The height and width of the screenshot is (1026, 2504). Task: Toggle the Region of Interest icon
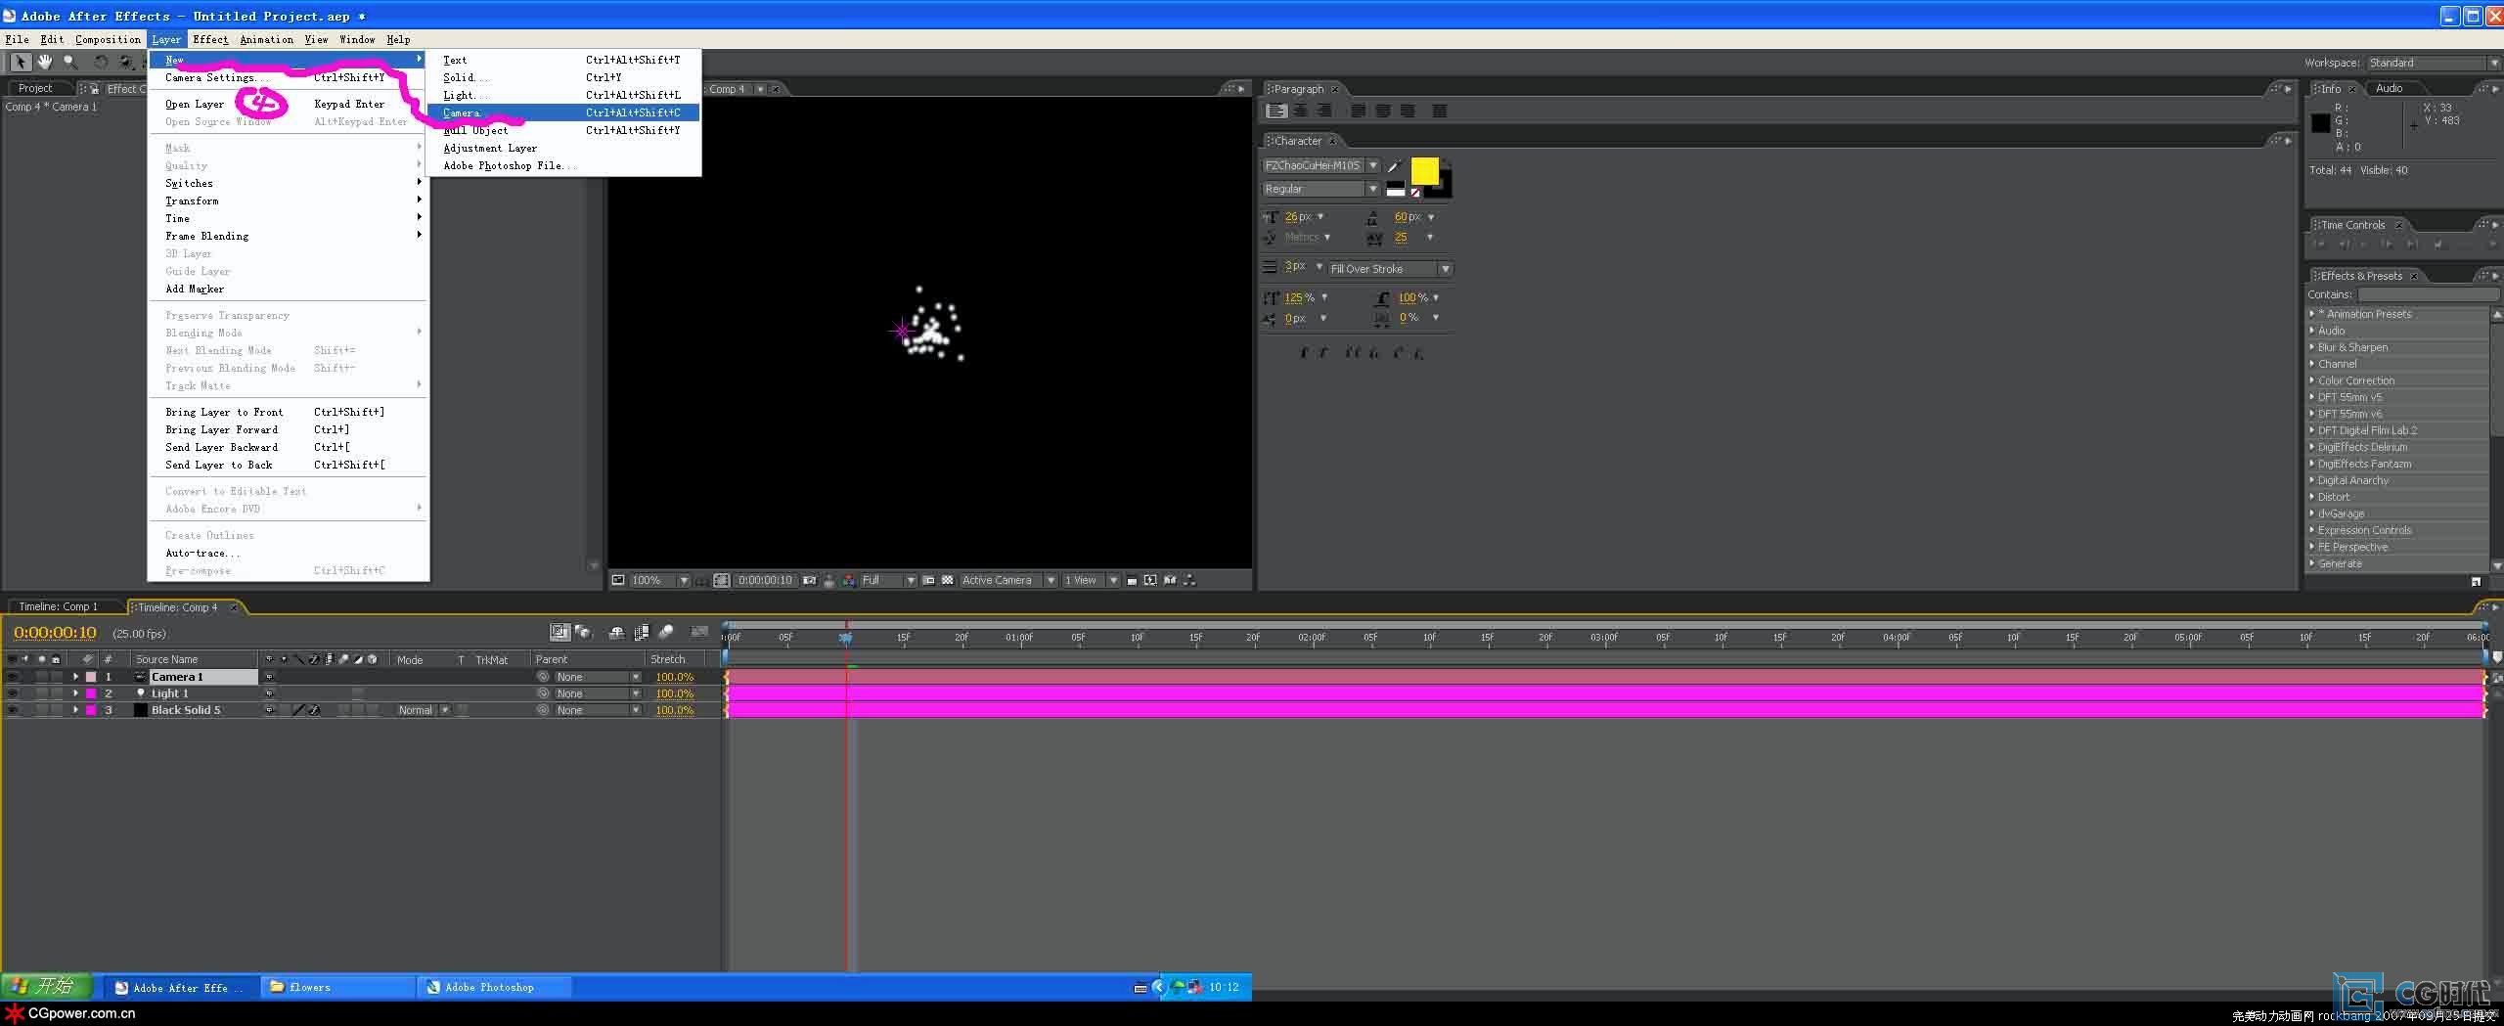coord(928,580)
